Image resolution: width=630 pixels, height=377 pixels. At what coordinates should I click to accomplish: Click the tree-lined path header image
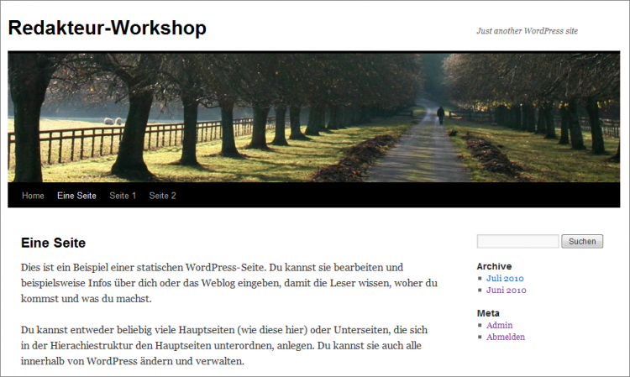314,118
